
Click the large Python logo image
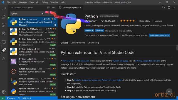(71, 24)
